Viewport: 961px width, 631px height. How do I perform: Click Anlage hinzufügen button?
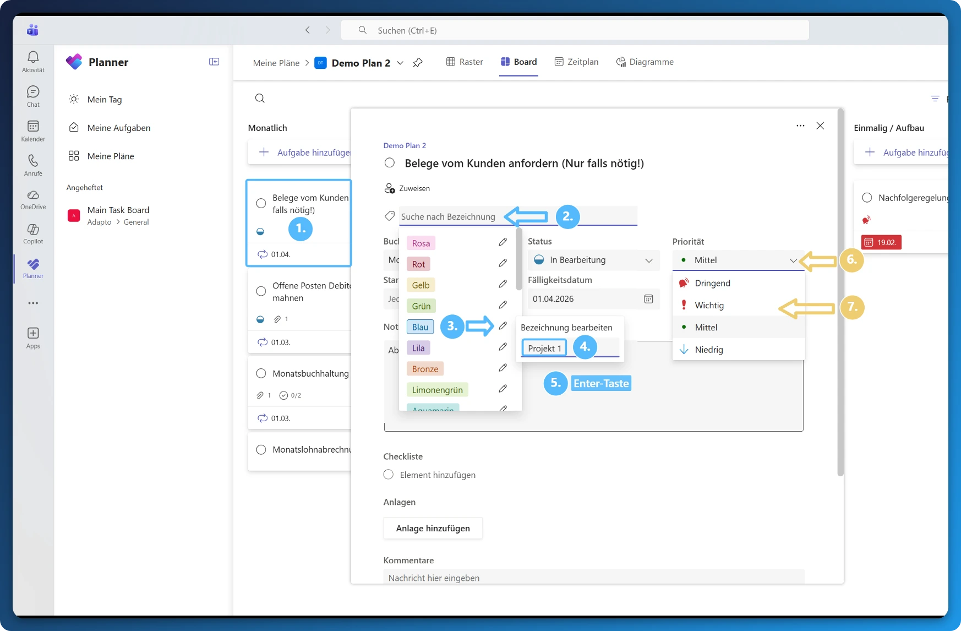pyautogui.click(x=433, y=528)
